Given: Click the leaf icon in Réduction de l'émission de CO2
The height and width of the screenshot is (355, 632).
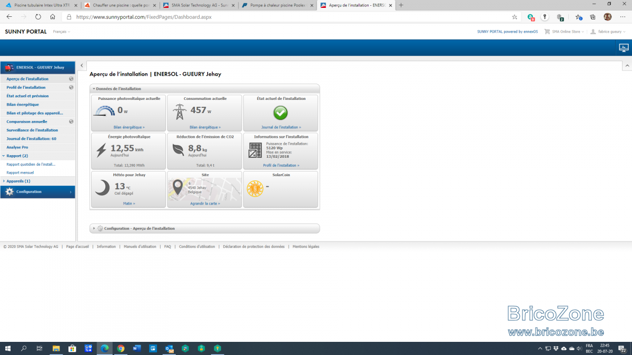Looking at the screenshot, I should point(179,150).
